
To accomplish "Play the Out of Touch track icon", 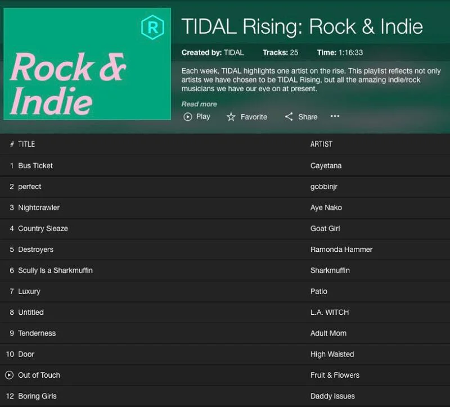I will click(9, 375).
